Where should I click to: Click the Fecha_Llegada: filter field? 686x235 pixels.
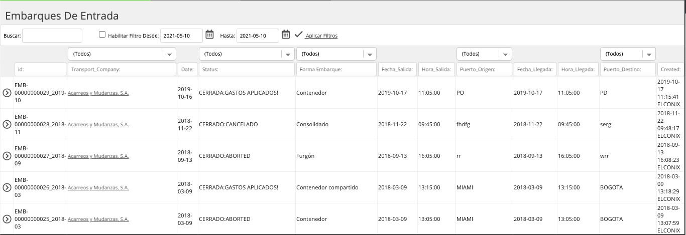coord(535,69)
